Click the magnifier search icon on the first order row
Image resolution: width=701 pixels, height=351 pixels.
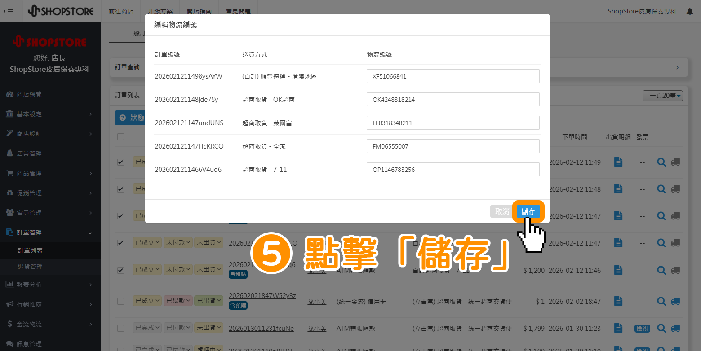[661, 162]
